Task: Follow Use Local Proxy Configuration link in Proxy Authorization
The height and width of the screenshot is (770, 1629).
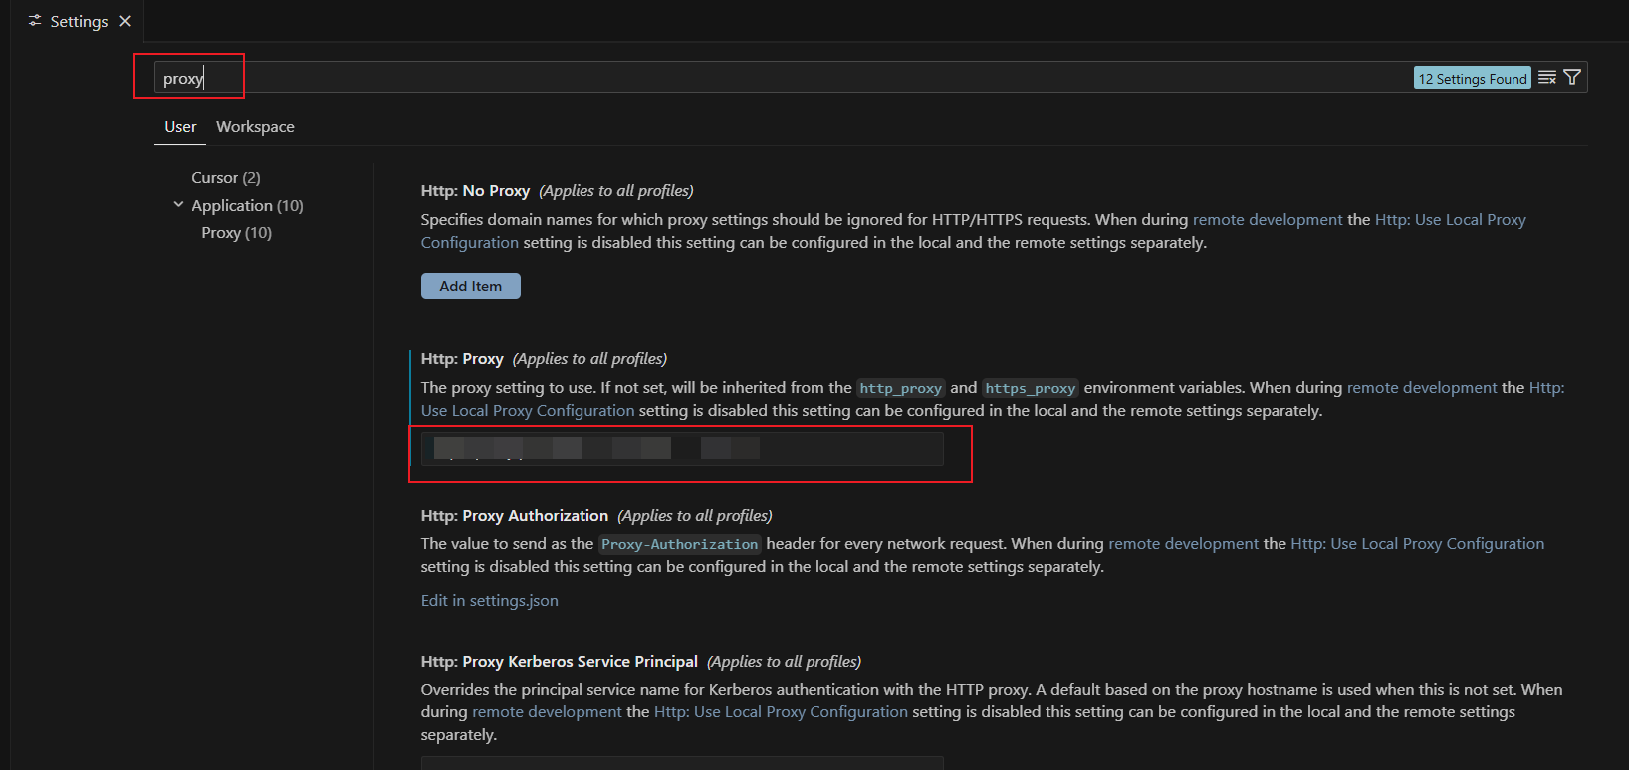Action: click(1417, 544)
